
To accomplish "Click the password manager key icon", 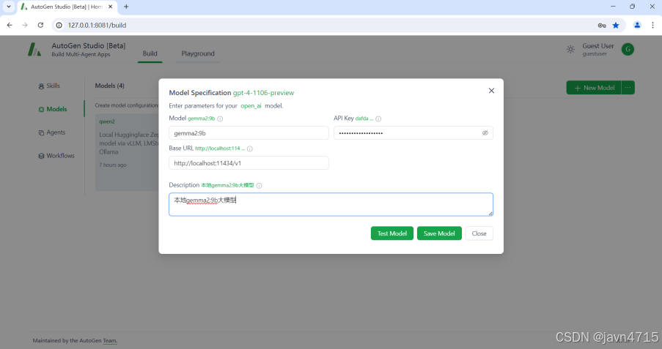I will pos(602,26).
